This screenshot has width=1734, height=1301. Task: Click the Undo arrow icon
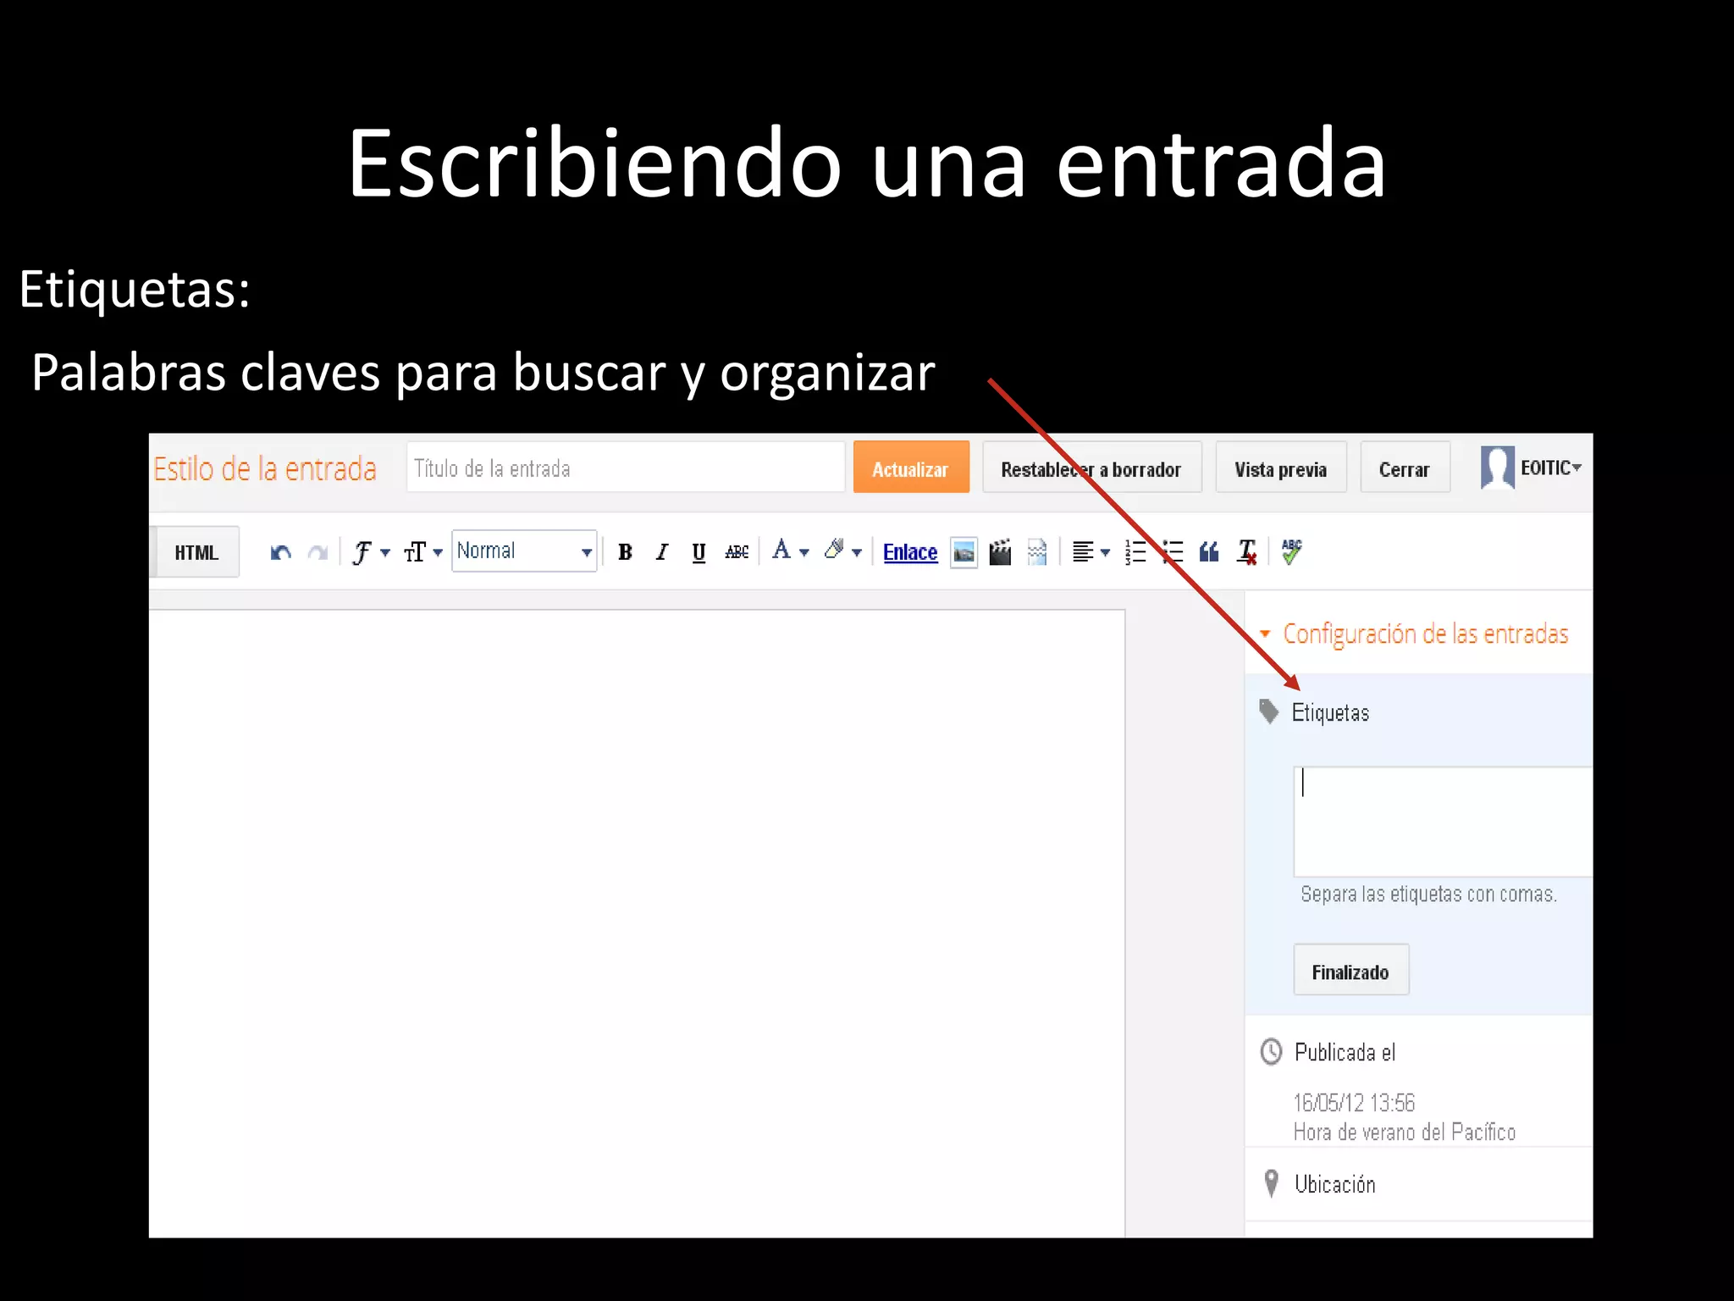click(x=280, y=552)
